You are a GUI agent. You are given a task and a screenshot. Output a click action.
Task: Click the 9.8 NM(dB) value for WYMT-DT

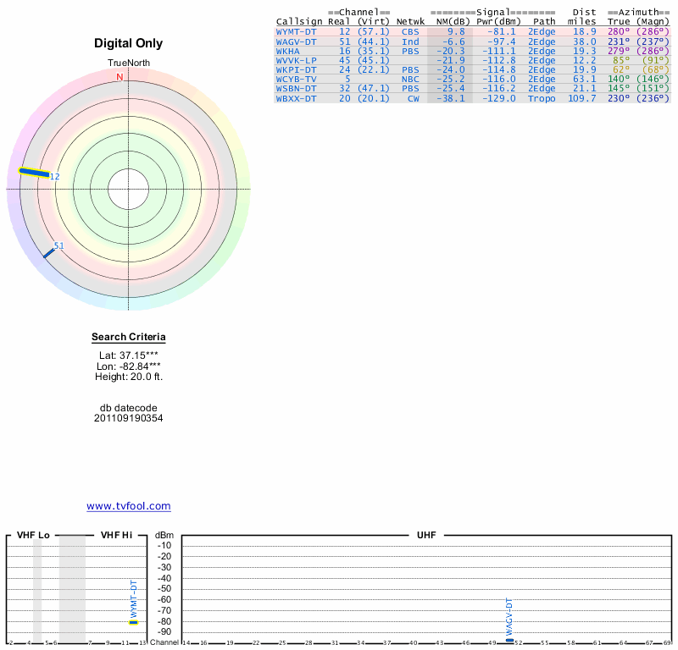[x=456, y=31]
